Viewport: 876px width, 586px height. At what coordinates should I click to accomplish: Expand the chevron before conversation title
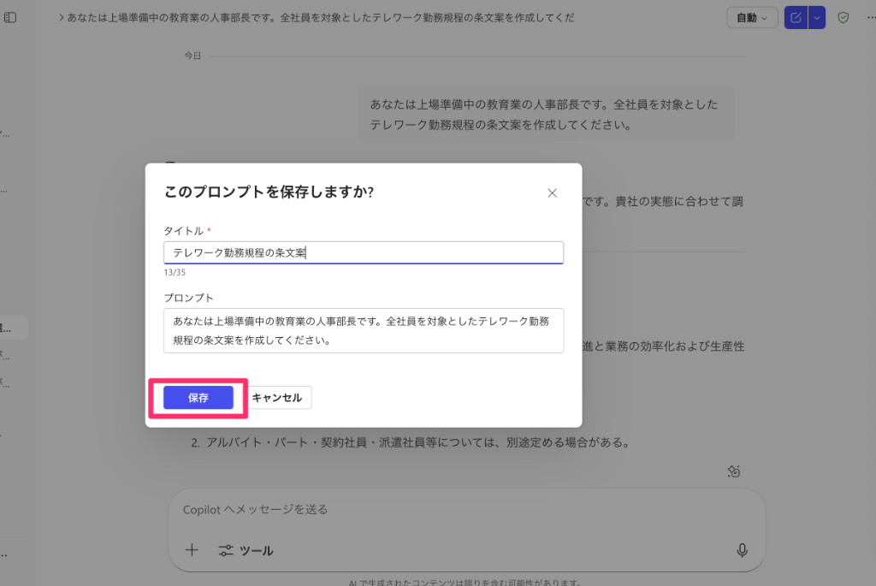(x=61, y=18)
